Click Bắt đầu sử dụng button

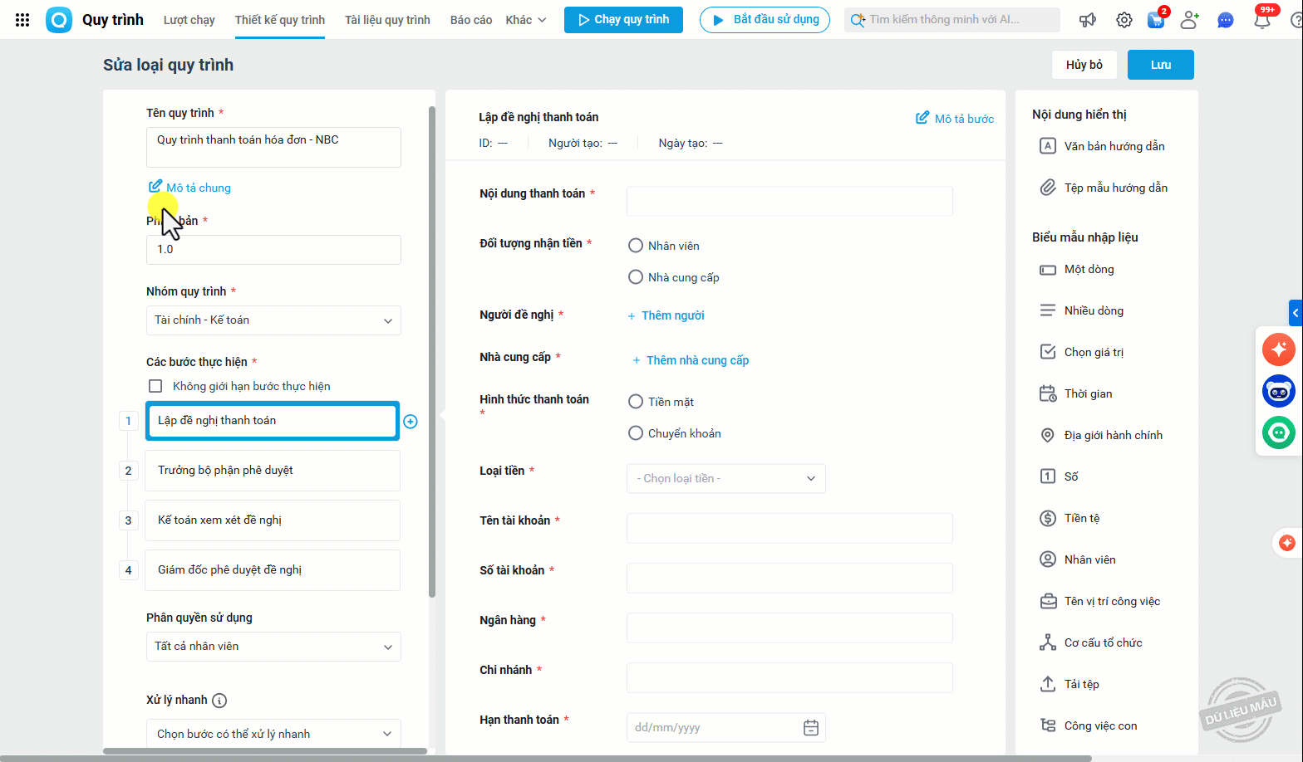[x=765, y=20]
